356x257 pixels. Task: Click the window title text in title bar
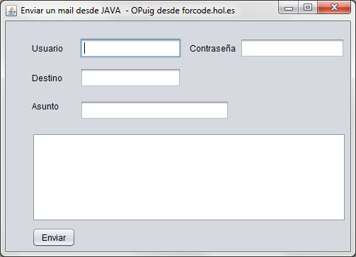tap(127, 11)
